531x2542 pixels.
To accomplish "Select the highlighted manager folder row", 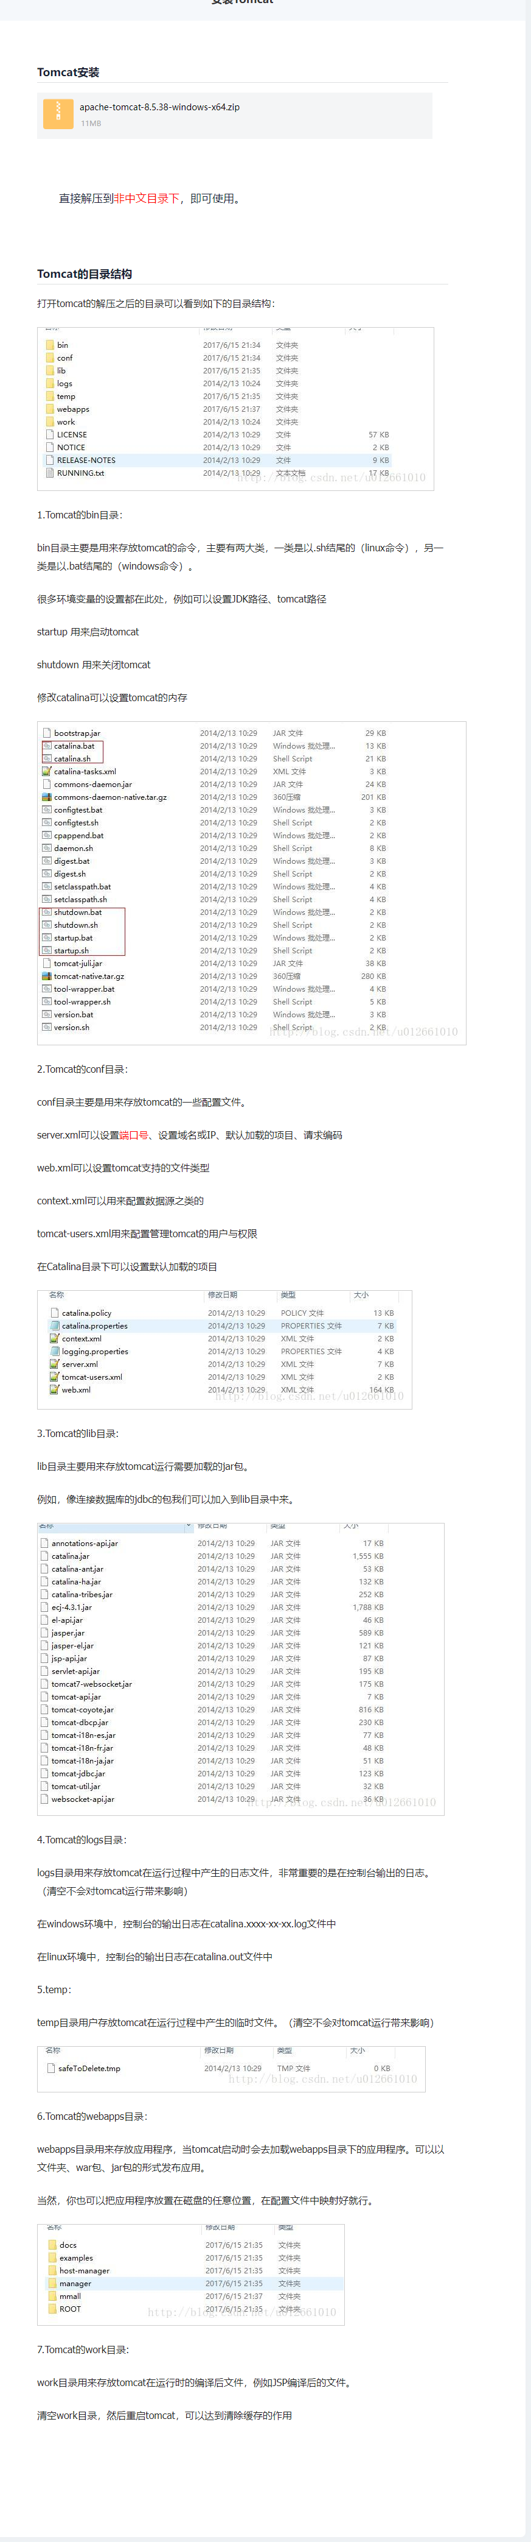I will [194, 2284].
